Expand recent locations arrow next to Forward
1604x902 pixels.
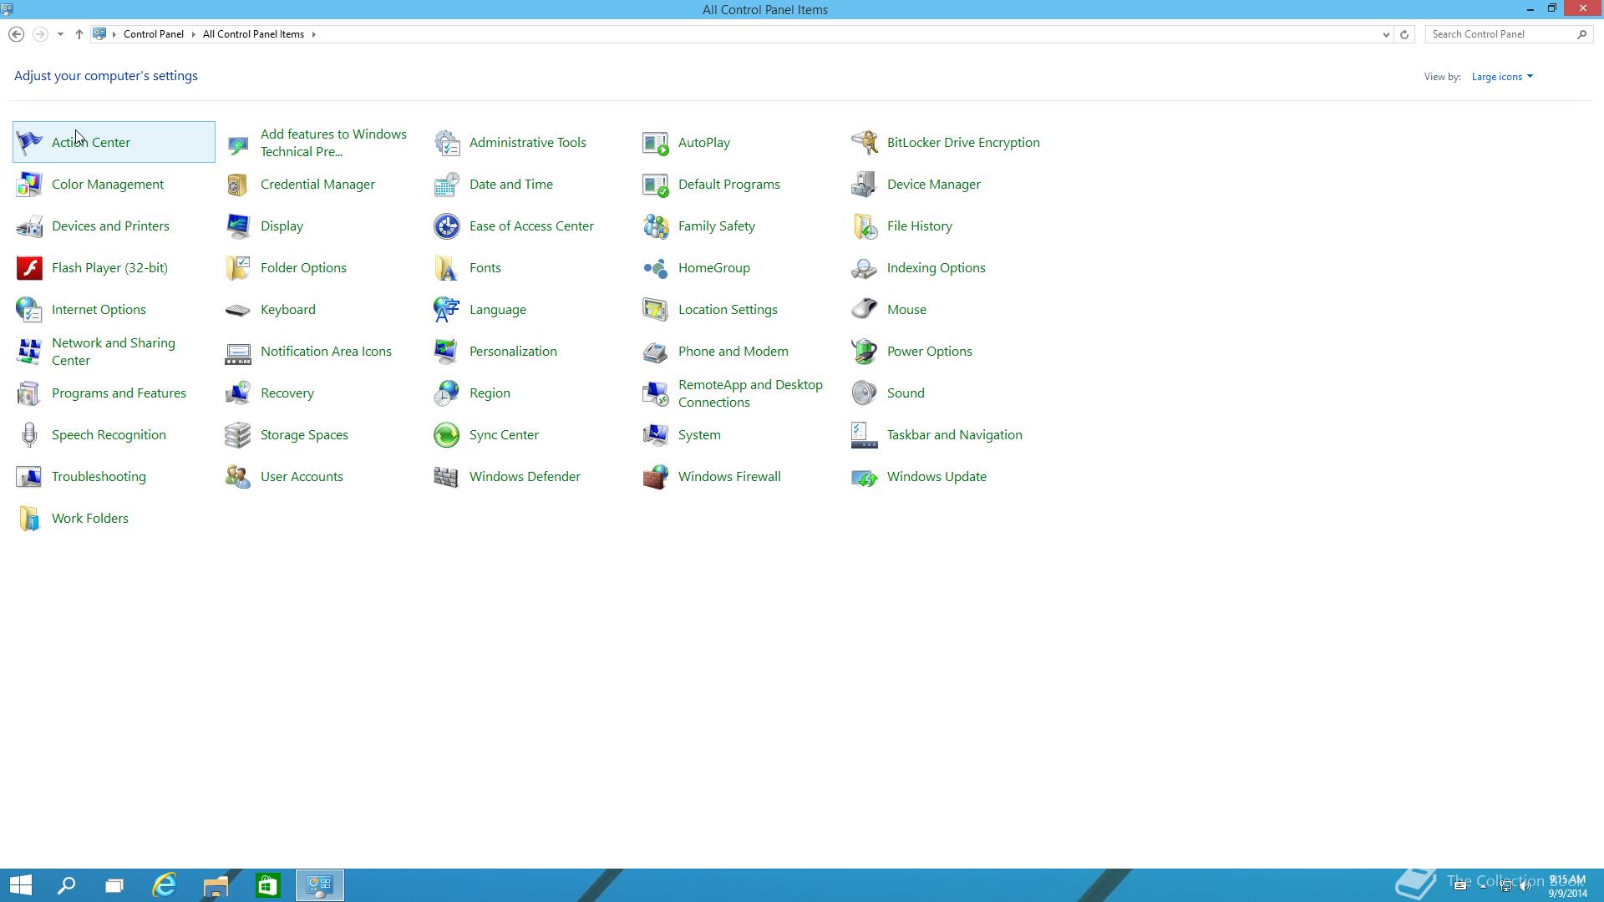tap(60, 34)
